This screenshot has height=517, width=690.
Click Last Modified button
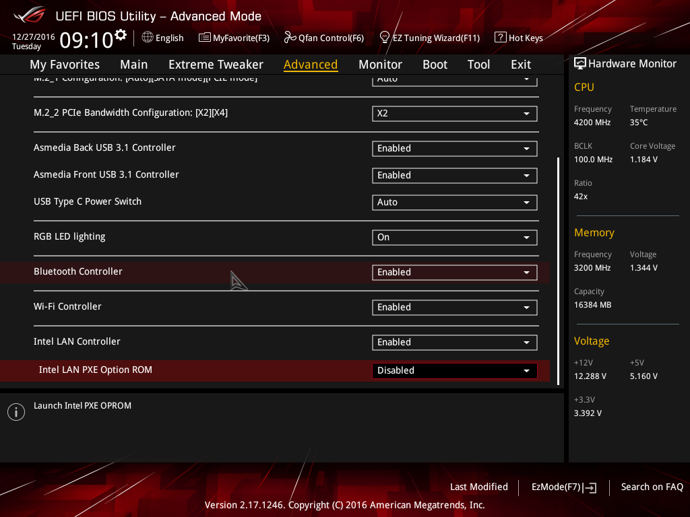pyautogui.click(x=479, y=487)
